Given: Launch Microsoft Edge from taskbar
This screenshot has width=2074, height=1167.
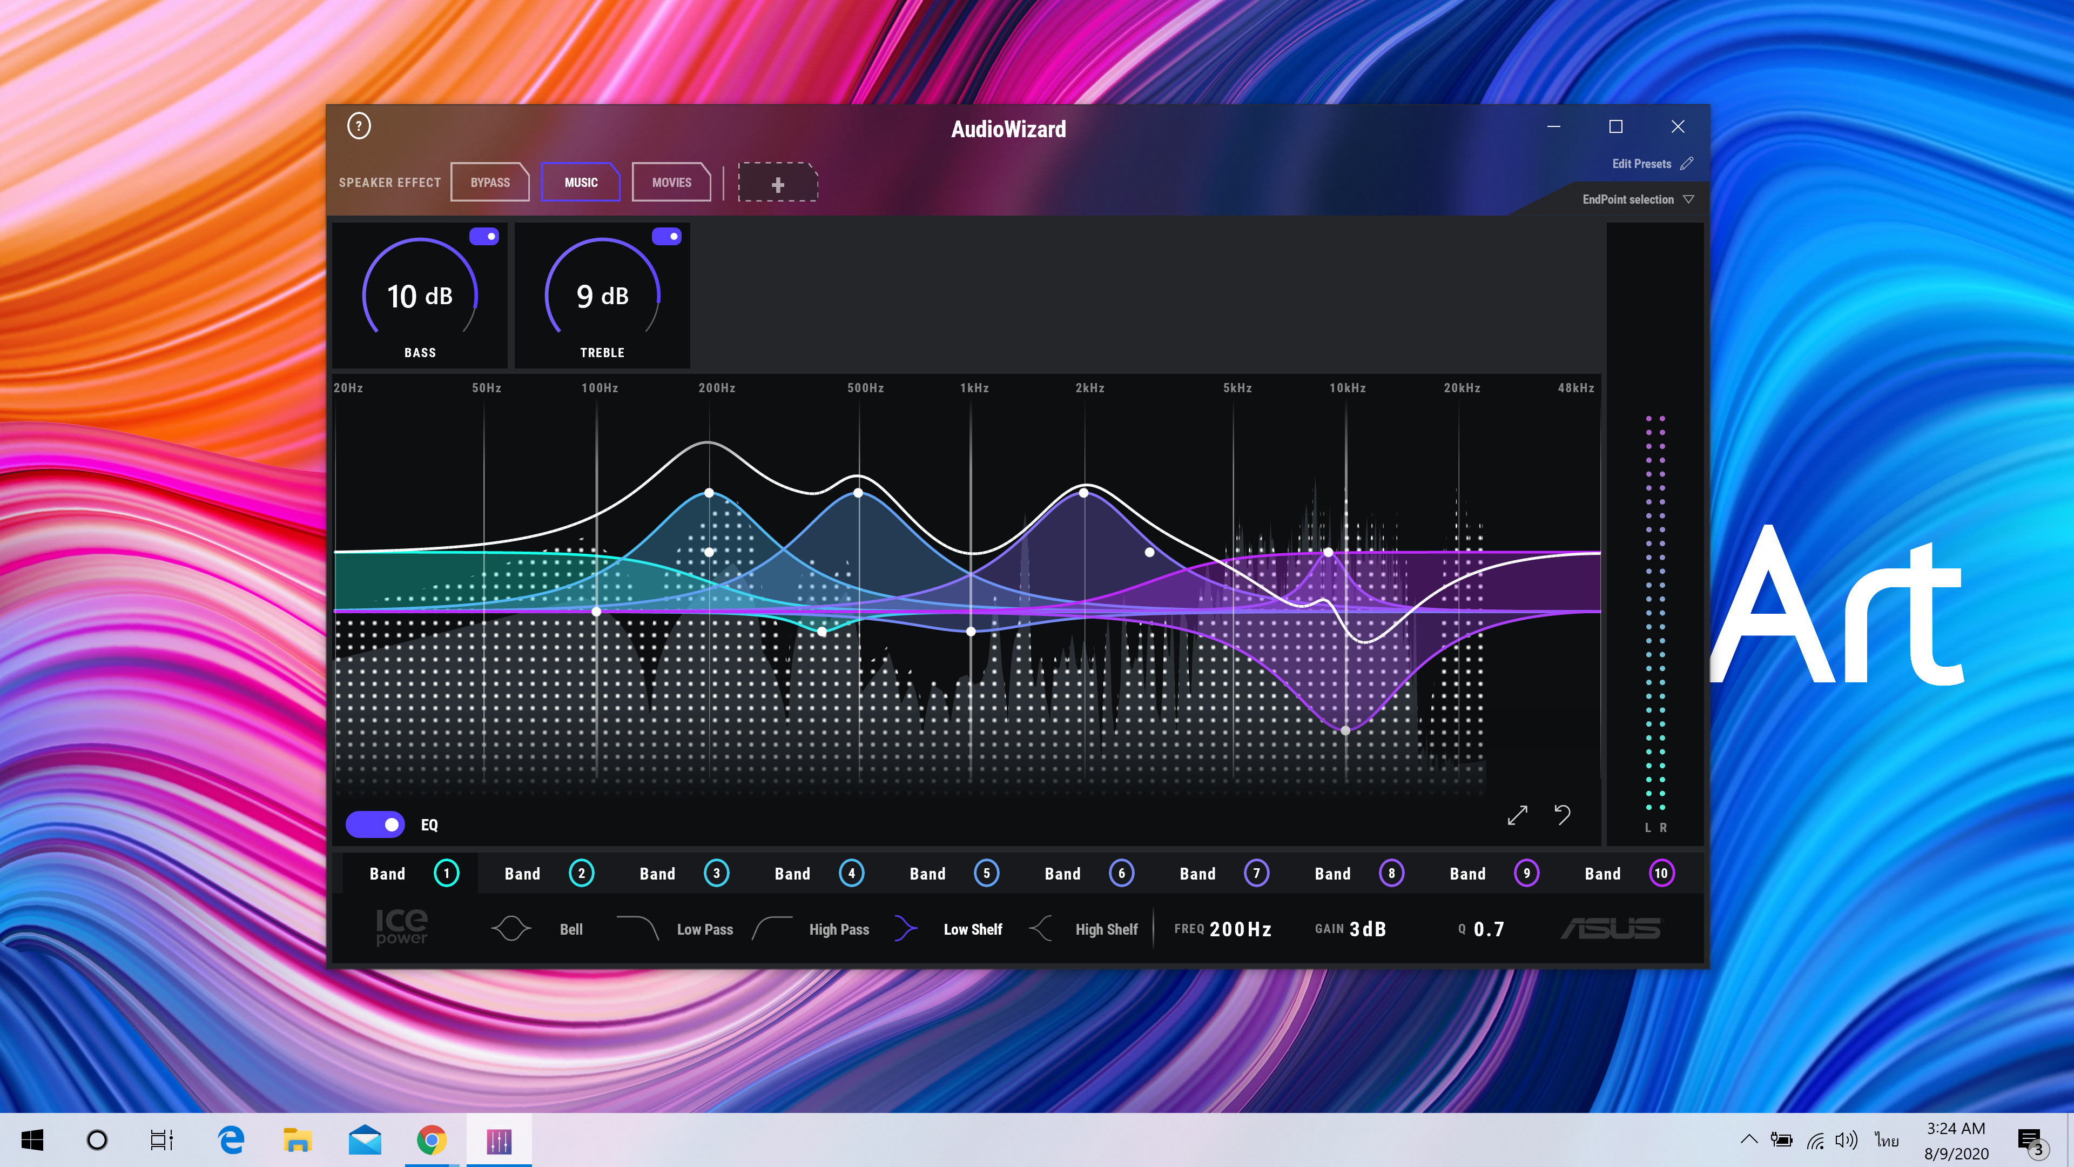Looking at the screenshot, I should [x=231, y=1139].
